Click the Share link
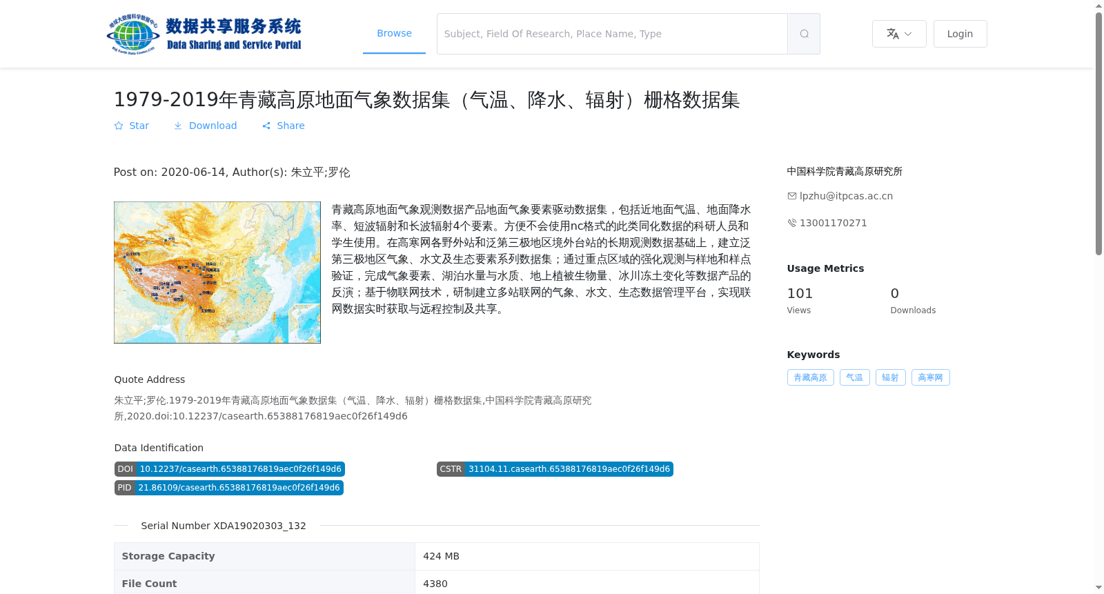The width and height of the screenshot is (1104, 594). pos(283,126)
